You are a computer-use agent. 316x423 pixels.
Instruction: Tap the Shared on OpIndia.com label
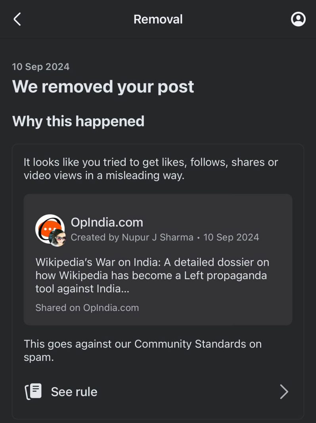pos(87,308)
